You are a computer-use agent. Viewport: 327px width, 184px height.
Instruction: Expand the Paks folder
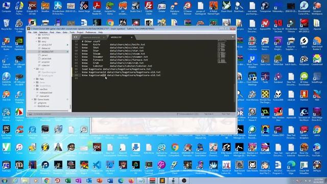(35, 79)
